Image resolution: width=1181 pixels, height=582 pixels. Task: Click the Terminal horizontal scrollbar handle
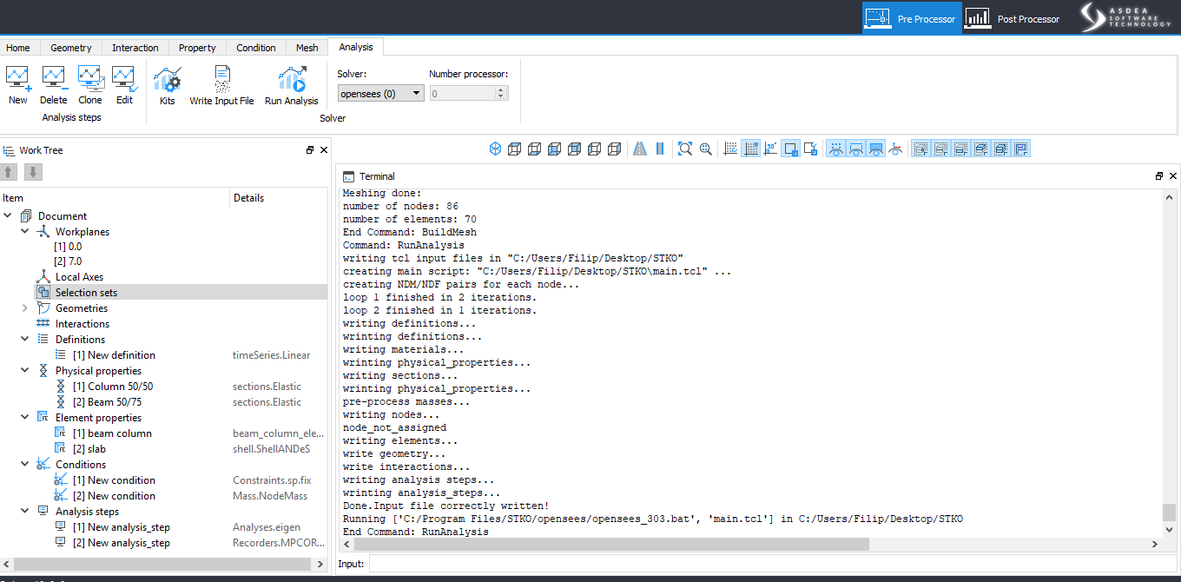coord(612,544)
